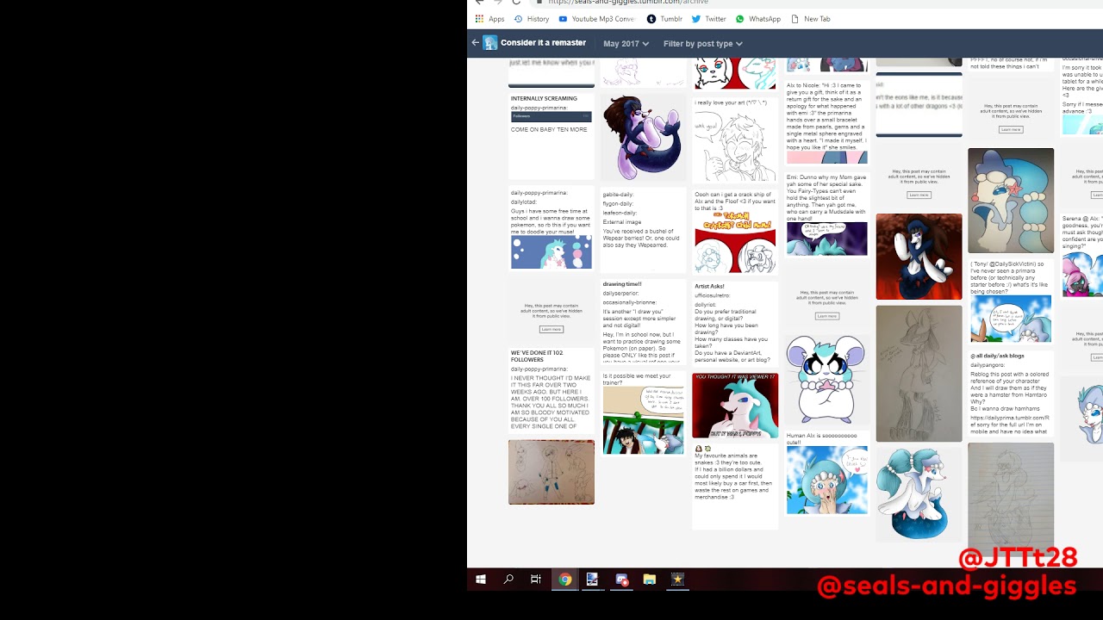Open the drawing app next to Chrome on taskbar

[592, 580]
